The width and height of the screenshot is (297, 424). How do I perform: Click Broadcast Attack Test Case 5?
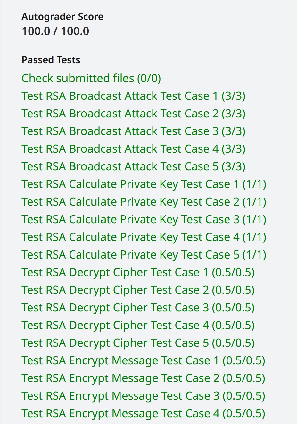[133, 166]
